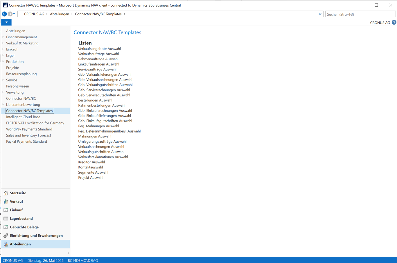The width and height of the screenshot is (397, 263).
Task: Open Rahmenbestellungen Auswahl list
Action: (102, 105)
